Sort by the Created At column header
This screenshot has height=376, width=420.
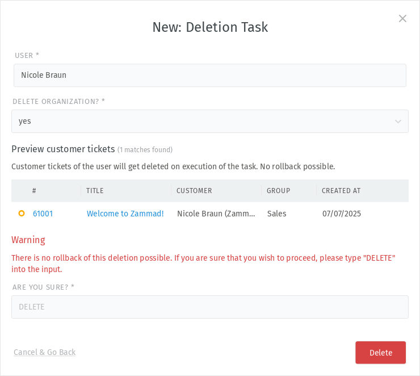click(x=341, y=190)
